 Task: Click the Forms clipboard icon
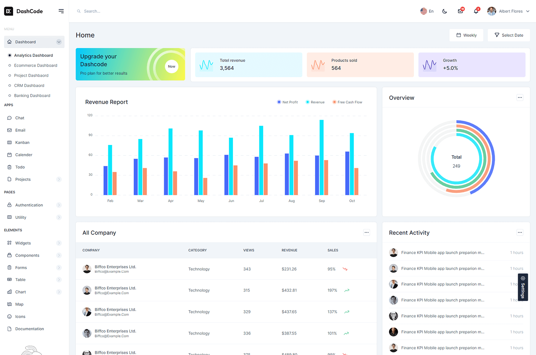(9, 268)
